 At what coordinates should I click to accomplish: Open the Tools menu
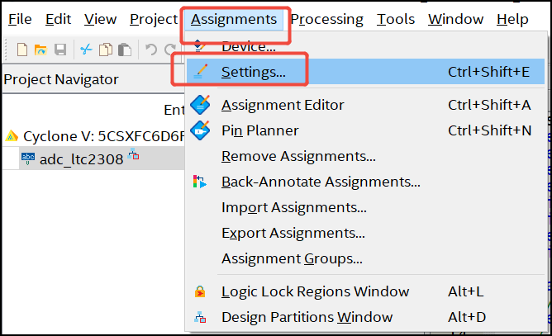tap(396, 19)
